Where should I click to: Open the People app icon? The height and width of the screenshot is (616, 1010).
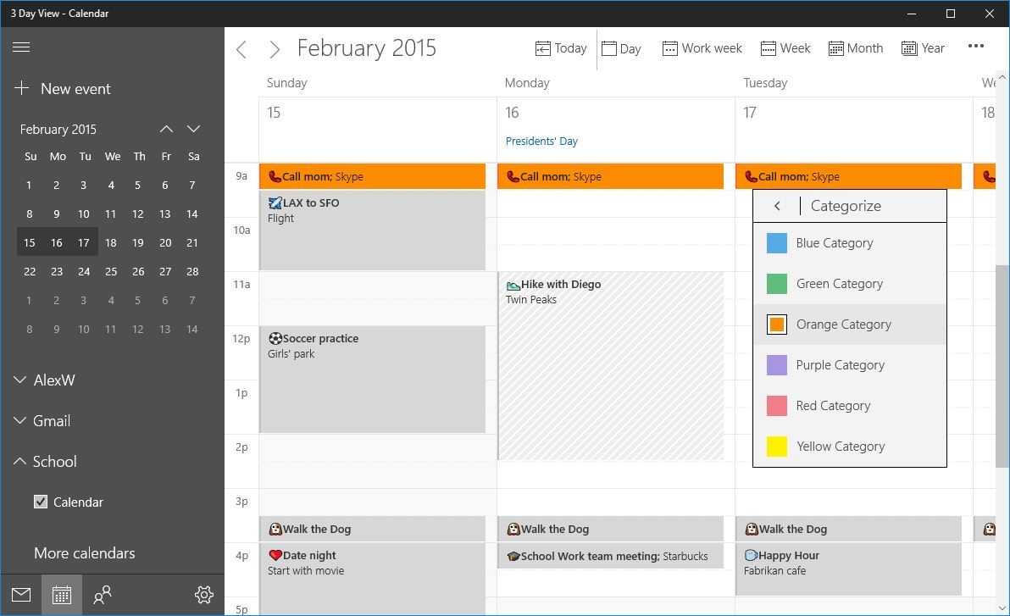pyautogui.click(x=103, y=595)
